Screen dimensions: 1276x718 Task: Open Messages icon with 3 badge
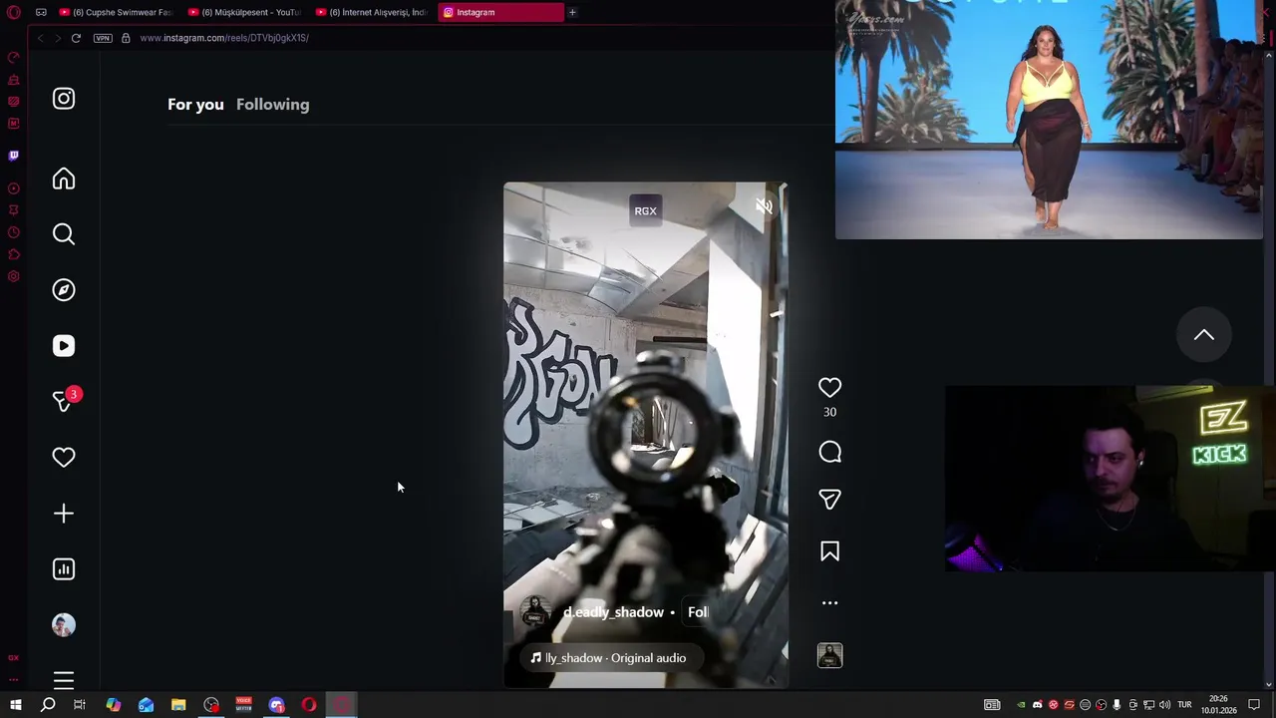66,400
